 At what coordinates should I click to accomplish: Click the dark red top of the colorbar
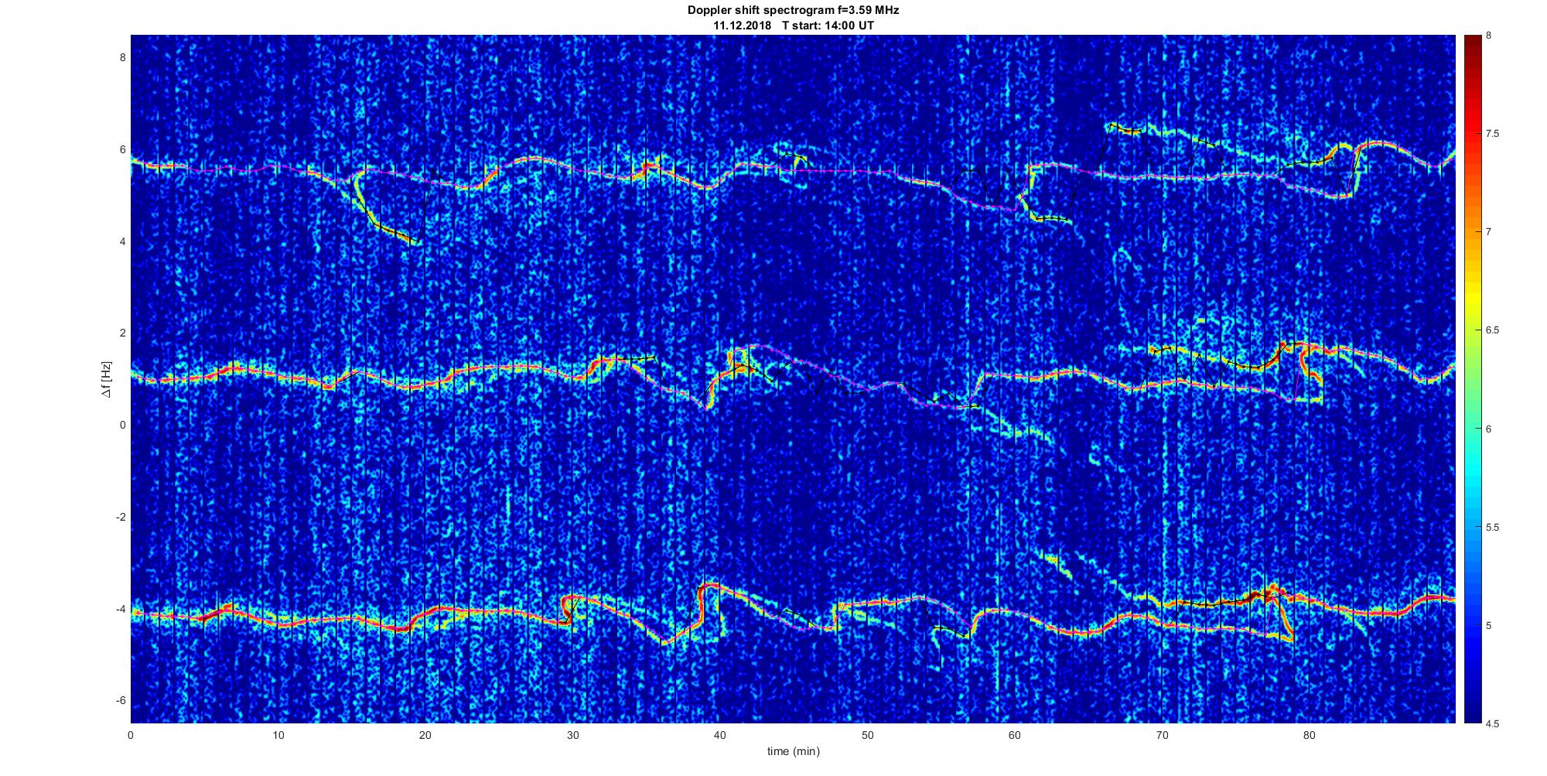(1472, 43)
